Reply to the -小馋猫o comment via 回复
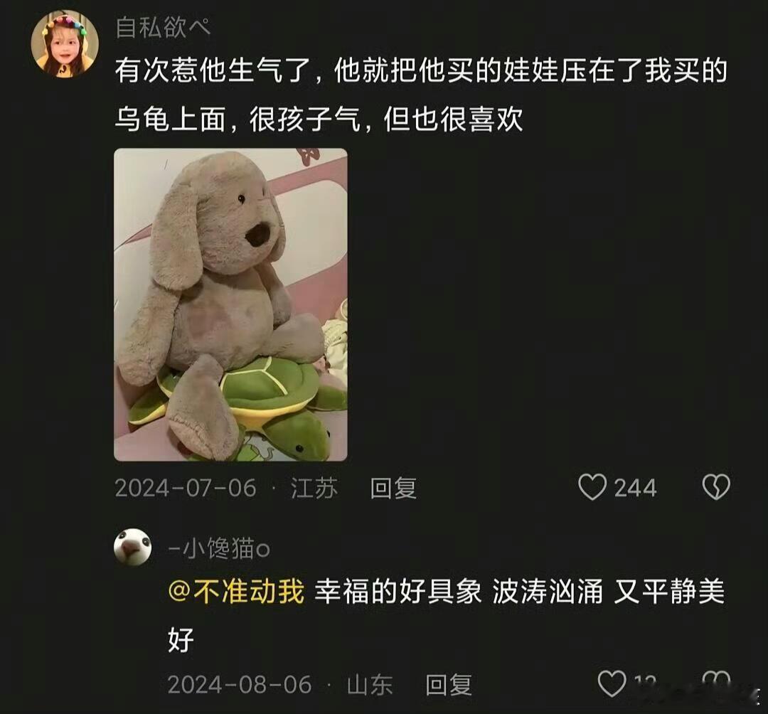The image size is (768, 714). click(x=449, y=685)
